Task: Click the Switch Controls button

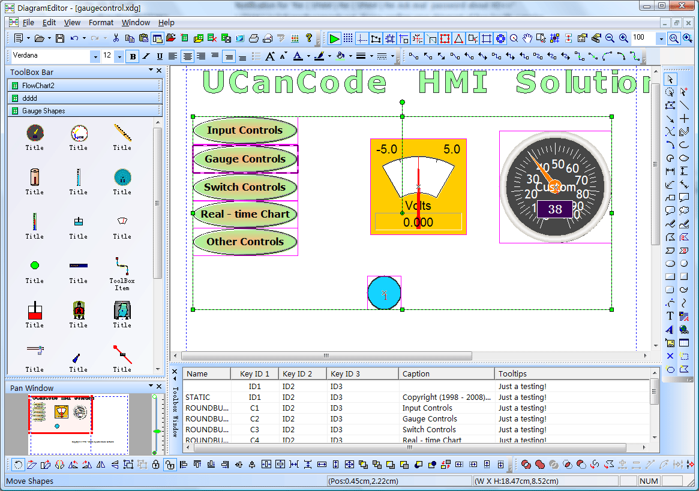Action: point(245,187)
